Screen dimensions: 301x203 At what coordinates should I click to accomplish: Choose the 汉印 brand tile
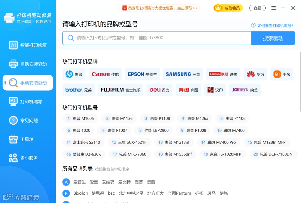click(x=215, y=90)
